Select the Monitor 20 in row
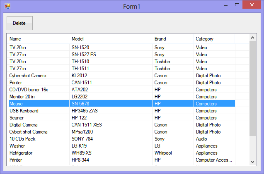Image resolution: width=264 pixels, height=174 pixels. (122, 97)
